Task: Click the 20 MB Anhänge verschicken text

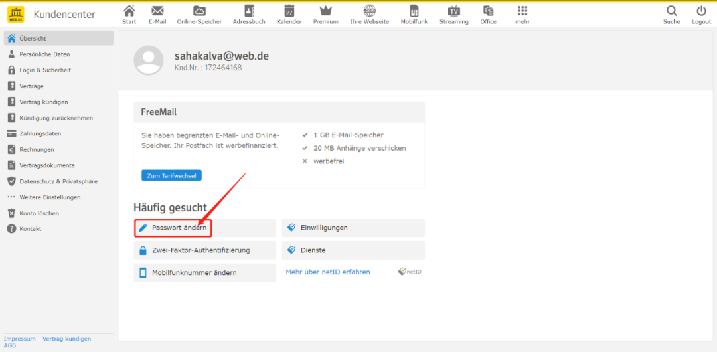Action: [x=360, y=148]
